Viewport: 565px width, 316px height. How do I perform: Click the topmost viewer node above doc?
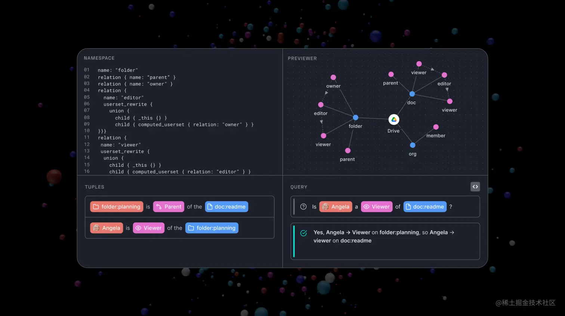[x=419, y=64]
